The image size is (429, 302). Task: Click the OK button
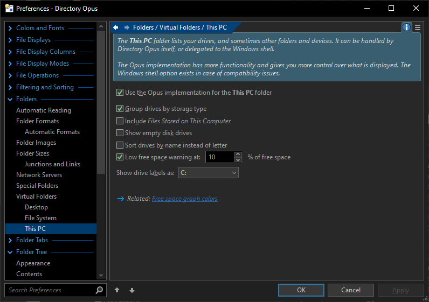[301, 290]
